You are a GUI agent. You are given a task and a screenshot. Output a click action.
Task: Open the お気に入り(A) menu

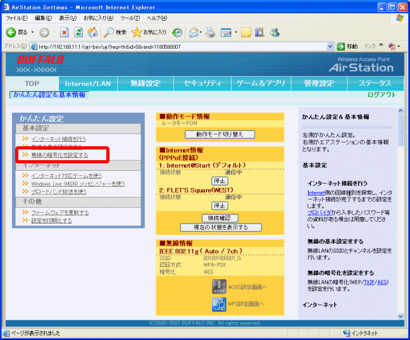99,18
